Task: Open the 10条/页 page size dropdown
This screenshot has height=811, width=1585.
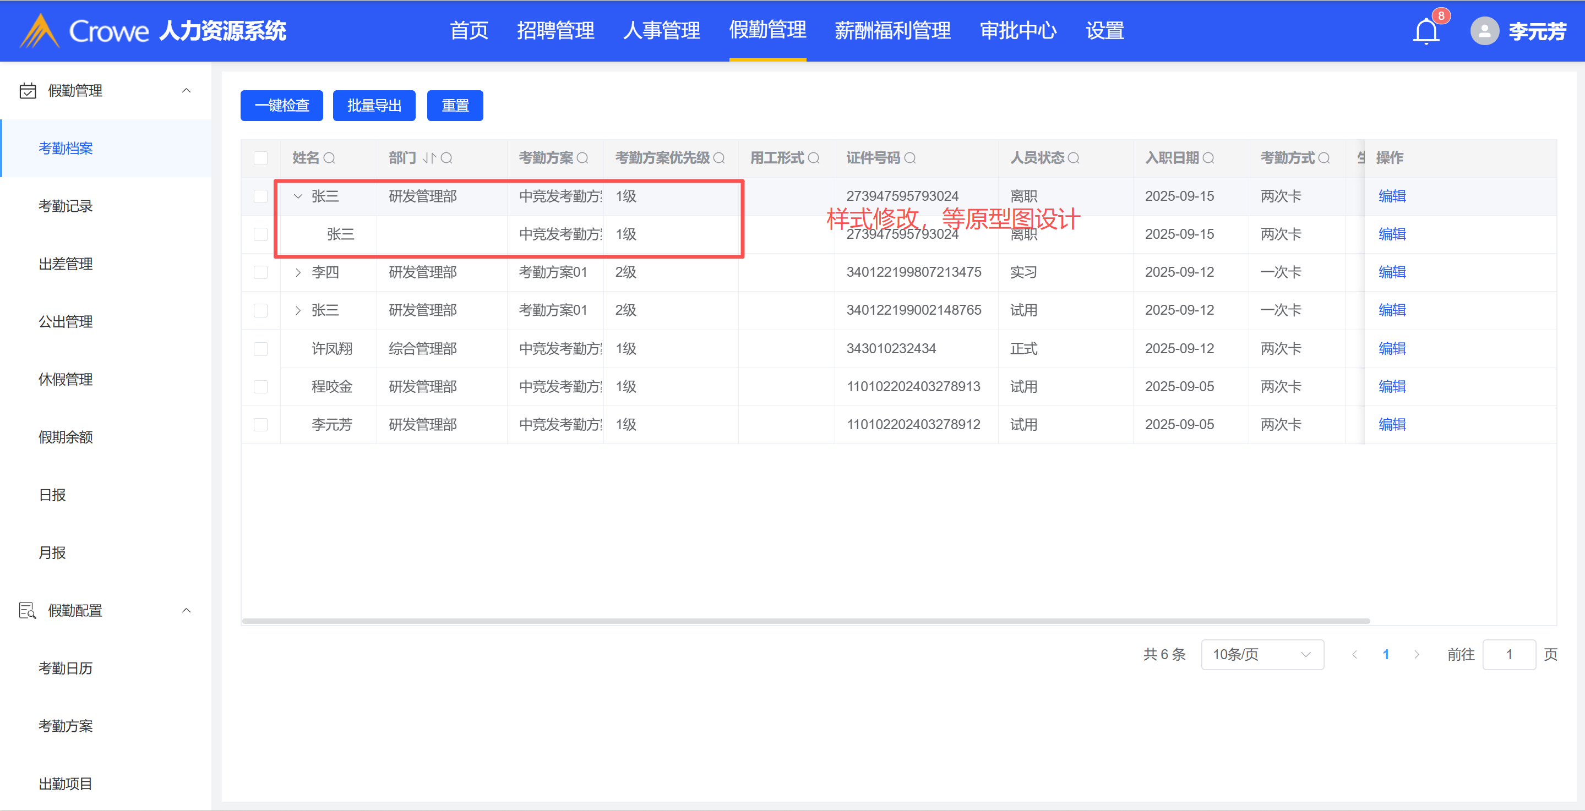Action: (1261, 654)
